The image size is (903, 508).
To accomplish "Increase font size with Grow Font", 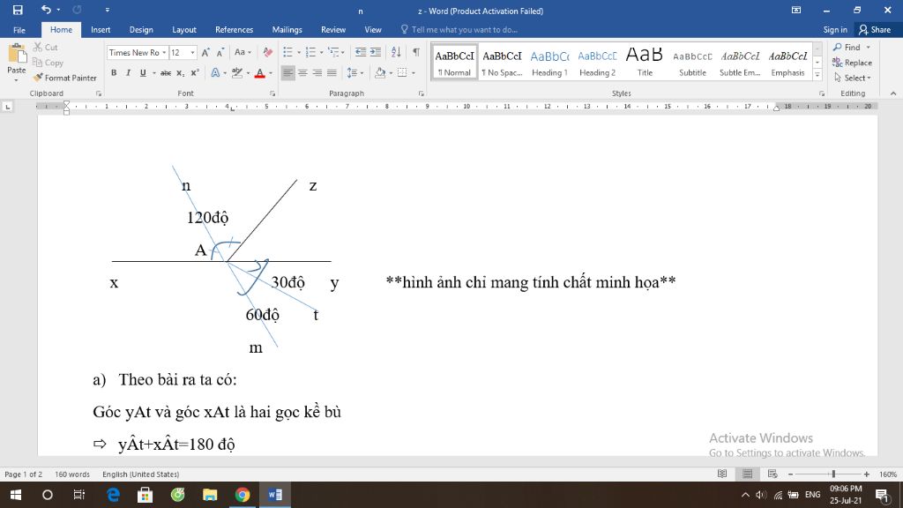I will click(x=205, y=52).
